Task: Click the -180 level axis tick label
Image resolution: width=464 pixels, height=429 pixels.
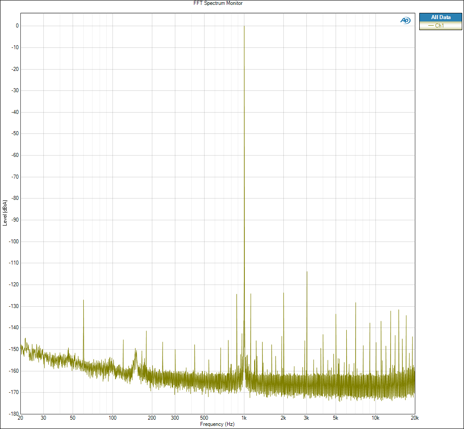Action: [14, 414]
